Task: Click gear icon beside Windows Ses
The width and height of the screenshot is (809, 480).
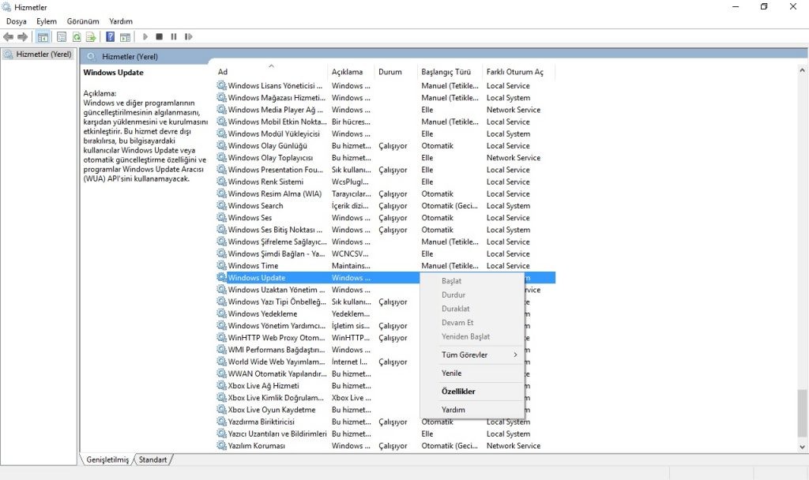Action: 222,218
